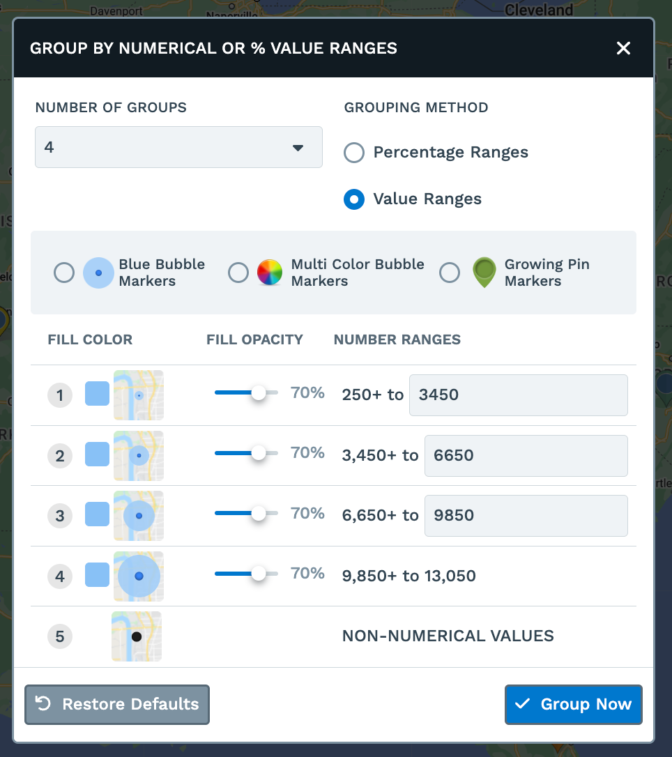Choose Blue Bubble Markers radio option
This screenshot has width=672, height=757.
pyautogui.click(x=64, y=273)
